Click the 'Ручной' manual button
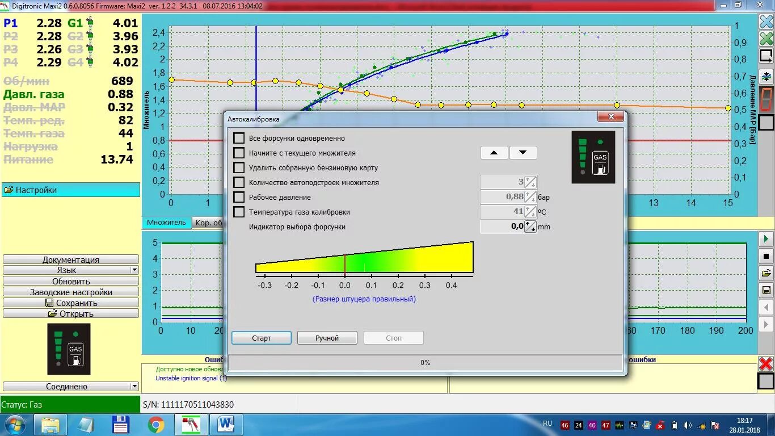The width and height of the screenshot is (775, 436). pos(327,338)
